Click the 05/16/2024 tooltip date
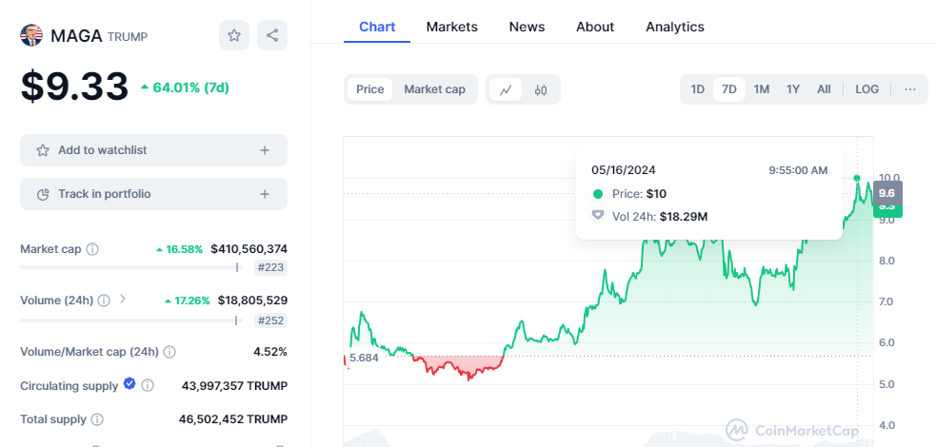 point(623,170)
